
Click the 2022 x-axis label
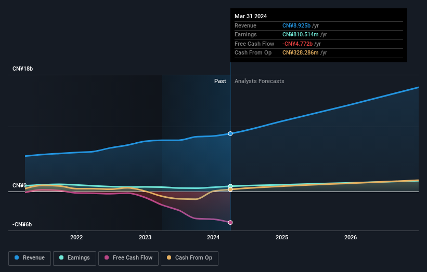[x=76, y=238]
